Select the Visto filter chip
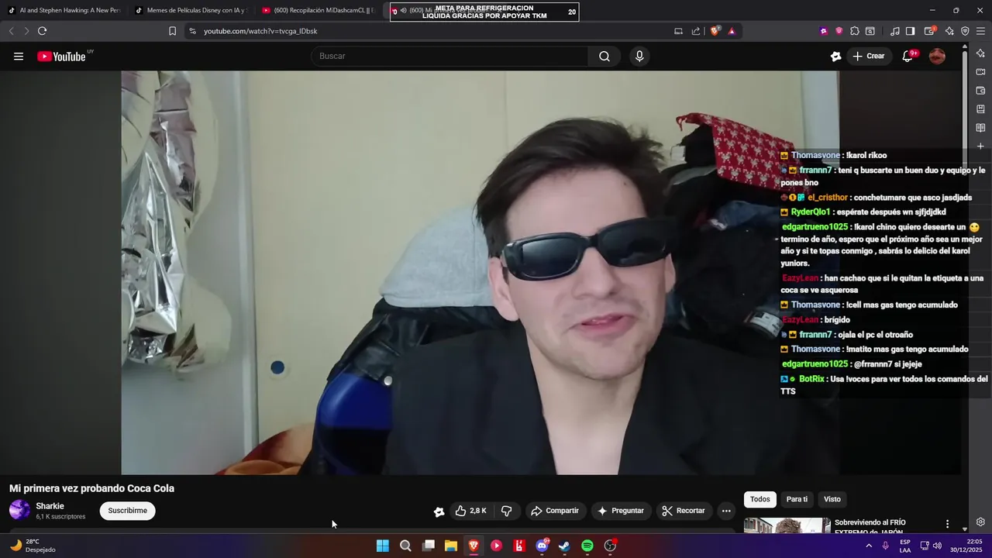992x558 pixels. 832,499
